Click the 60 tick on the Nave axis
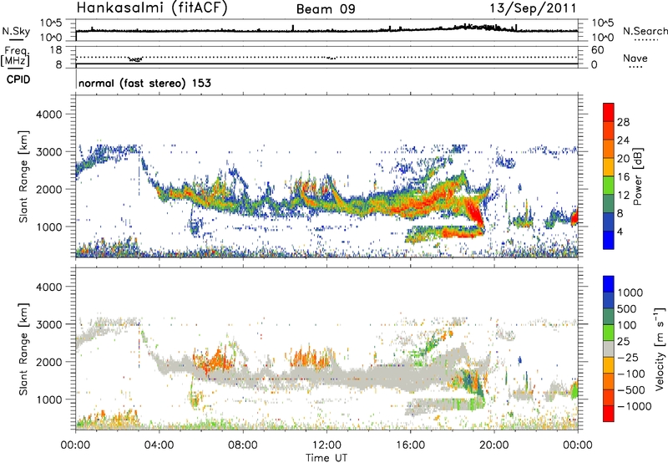 [x=597, y=50]
